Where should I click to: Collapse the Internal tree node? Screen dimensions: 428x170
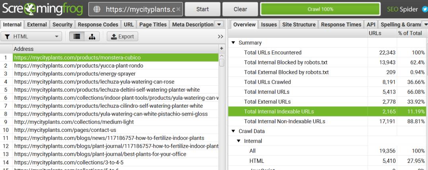click(239, 141)
